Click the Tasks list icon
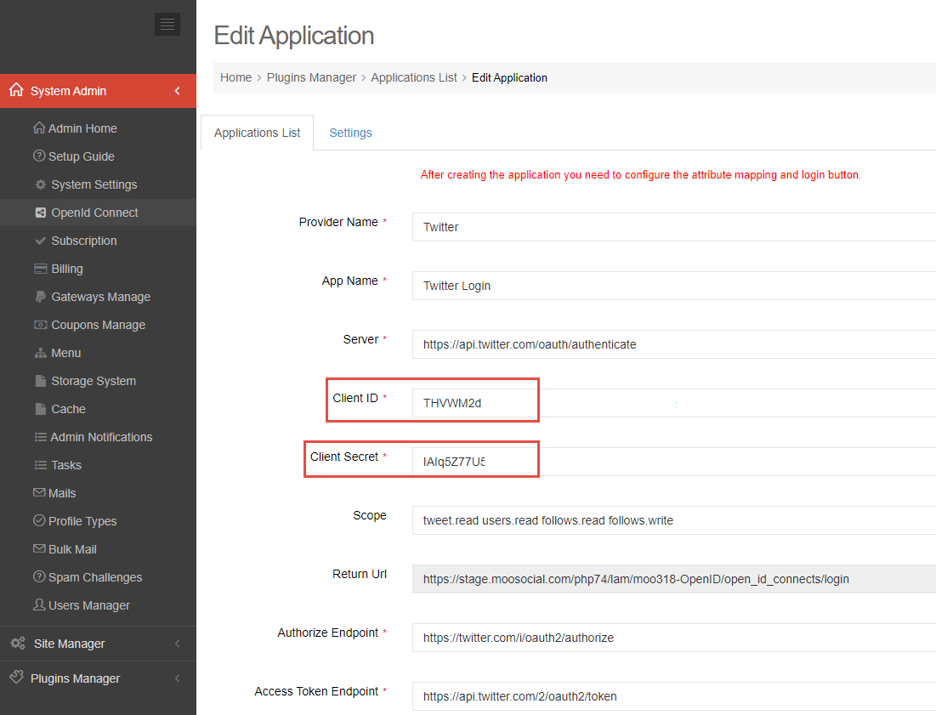The height and width of the screenshot is (715, 936). [41, 465]
